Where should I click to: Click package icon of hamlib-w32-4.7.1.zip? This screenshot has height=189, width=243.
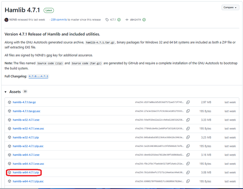(9, 137)
